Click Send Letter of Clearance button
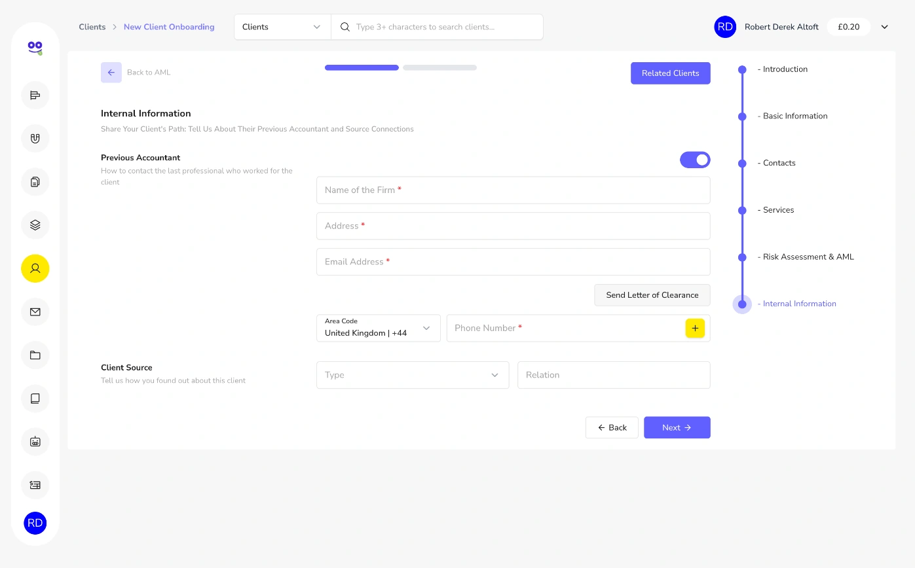915x568 pixels. (652, 295)
